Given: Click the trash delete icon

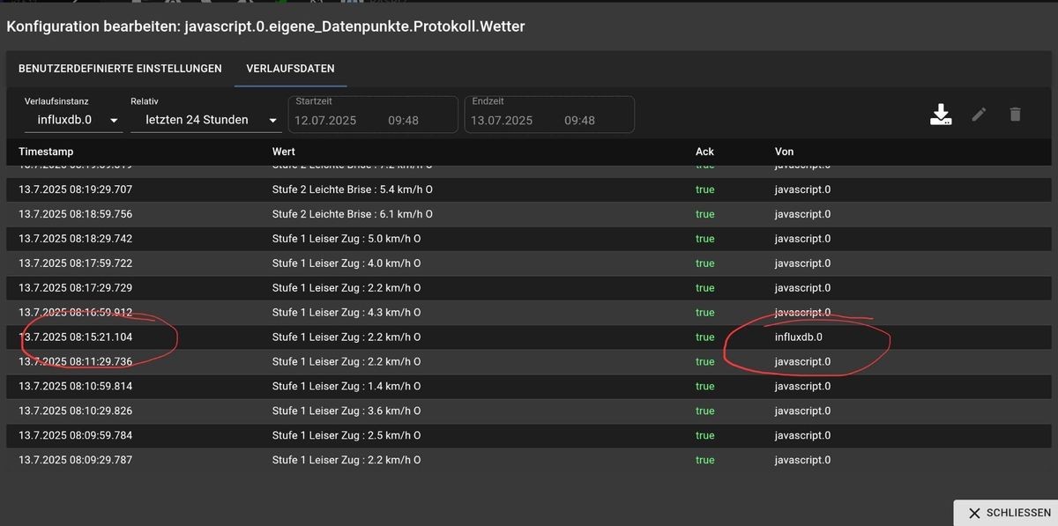Looking at the screenshot, I should (x=1015, y=115).
